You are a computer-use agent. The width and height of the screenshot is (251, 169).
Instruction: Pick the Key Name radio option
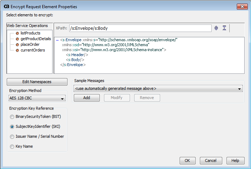pos(12,146)
